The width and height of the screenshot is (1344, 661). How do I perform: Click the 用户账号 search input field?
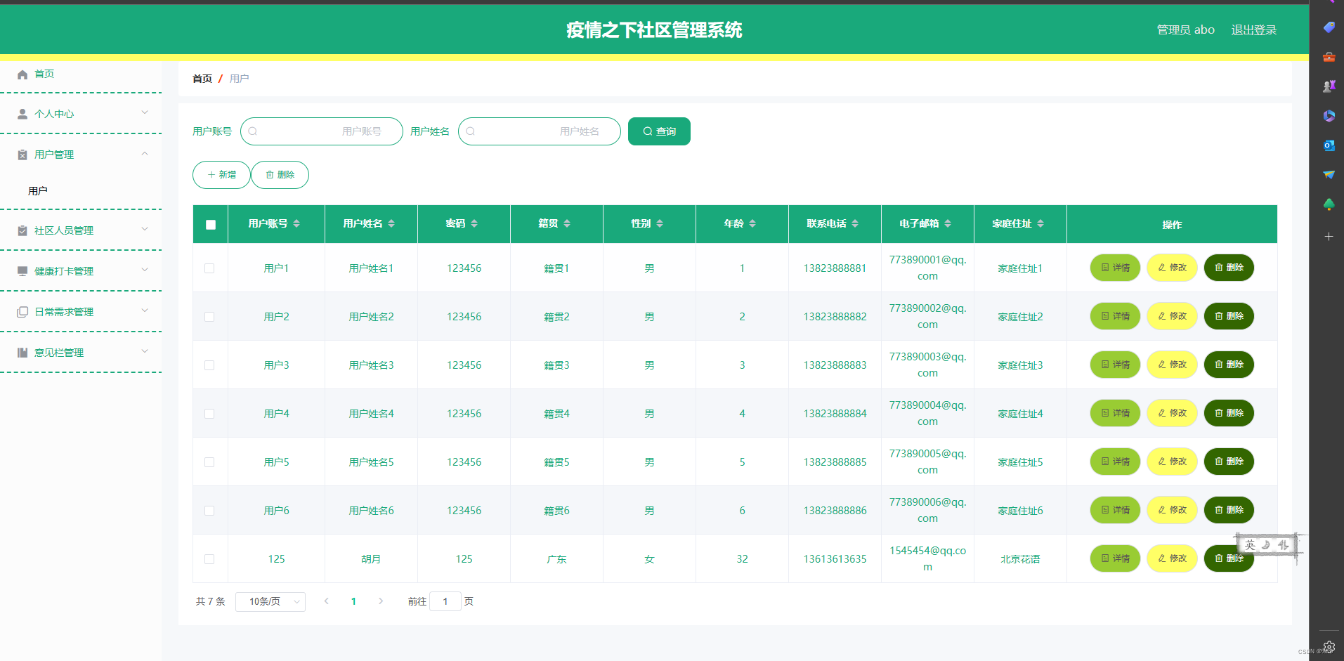pos(322,131)
